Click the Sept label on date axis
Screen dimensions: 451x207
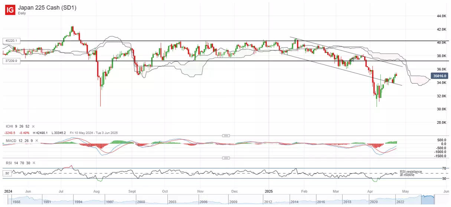pyautogui.click(x=133, y=191)
